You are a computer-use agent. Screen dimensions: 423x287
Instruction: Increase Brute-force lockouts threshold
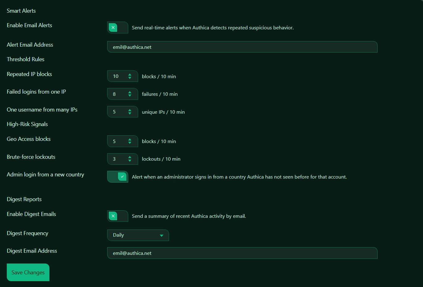point(130,157)
